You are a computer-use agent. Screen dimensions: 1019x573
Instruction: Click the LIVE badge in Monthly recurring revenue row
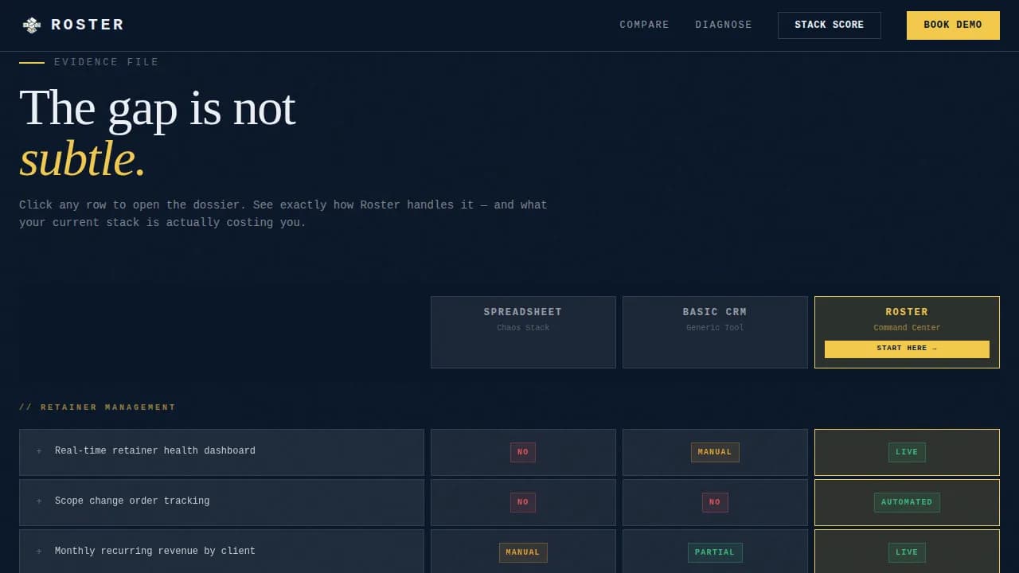(907, 552)
